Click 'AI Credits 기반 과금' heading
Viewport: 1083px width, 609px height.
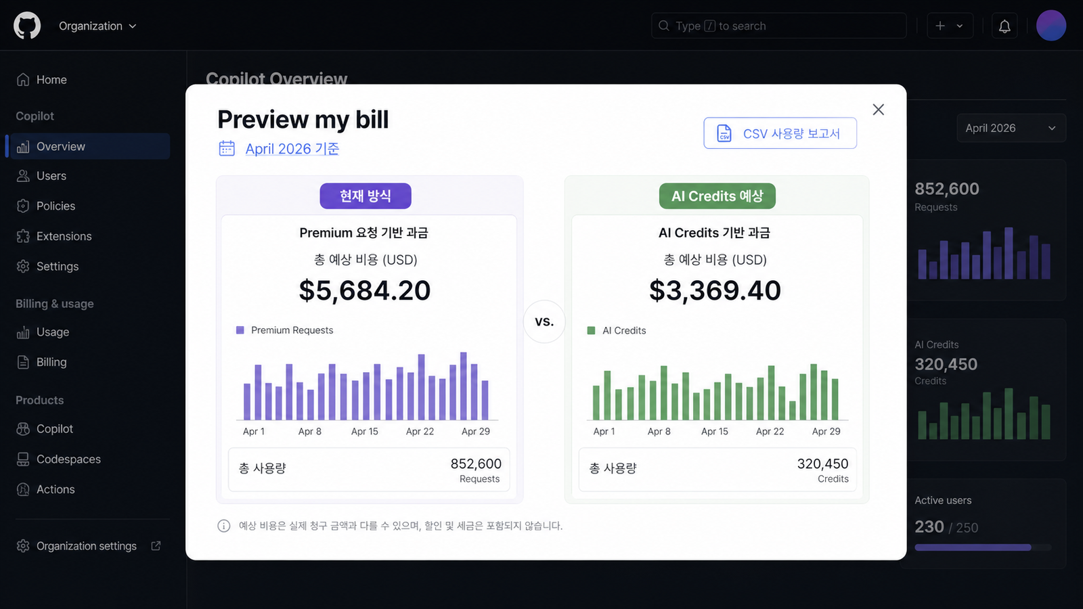pyautogui.click(x=715, y=233)
